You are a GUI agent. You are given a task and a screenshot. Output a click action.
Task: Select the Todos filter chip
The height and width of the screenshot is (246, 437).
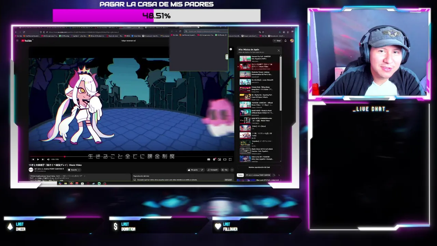tap(240, 175)
